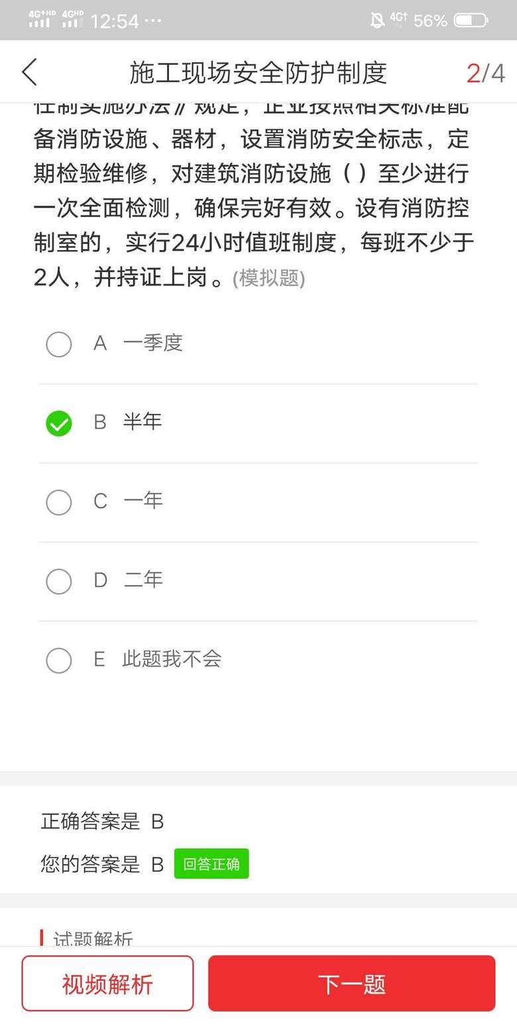Viewport: 517px width, 1032px height.
Task: Tap the 回答正确 green badge
Action: click(211, 864)
